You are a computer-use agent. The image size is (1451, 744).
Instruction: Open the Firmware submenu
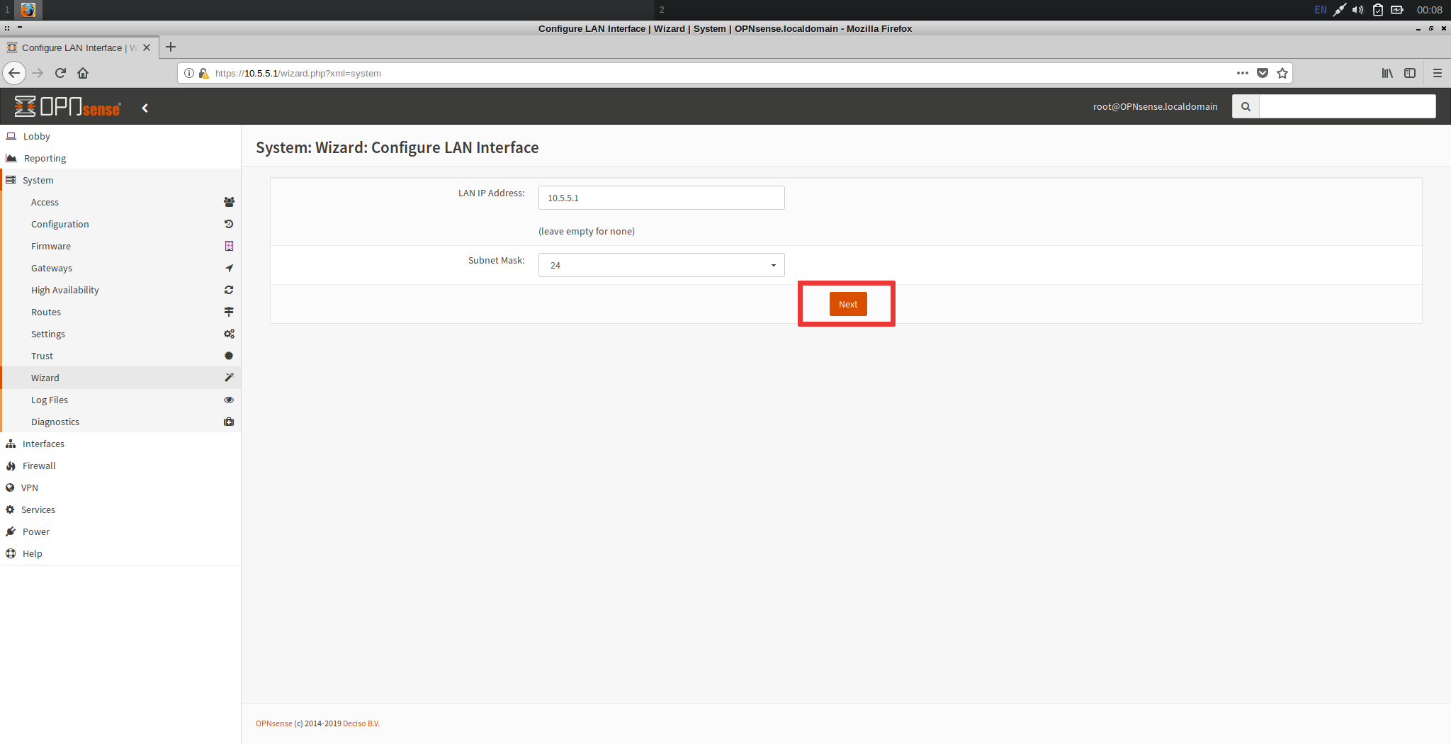[x=120, y=246]
